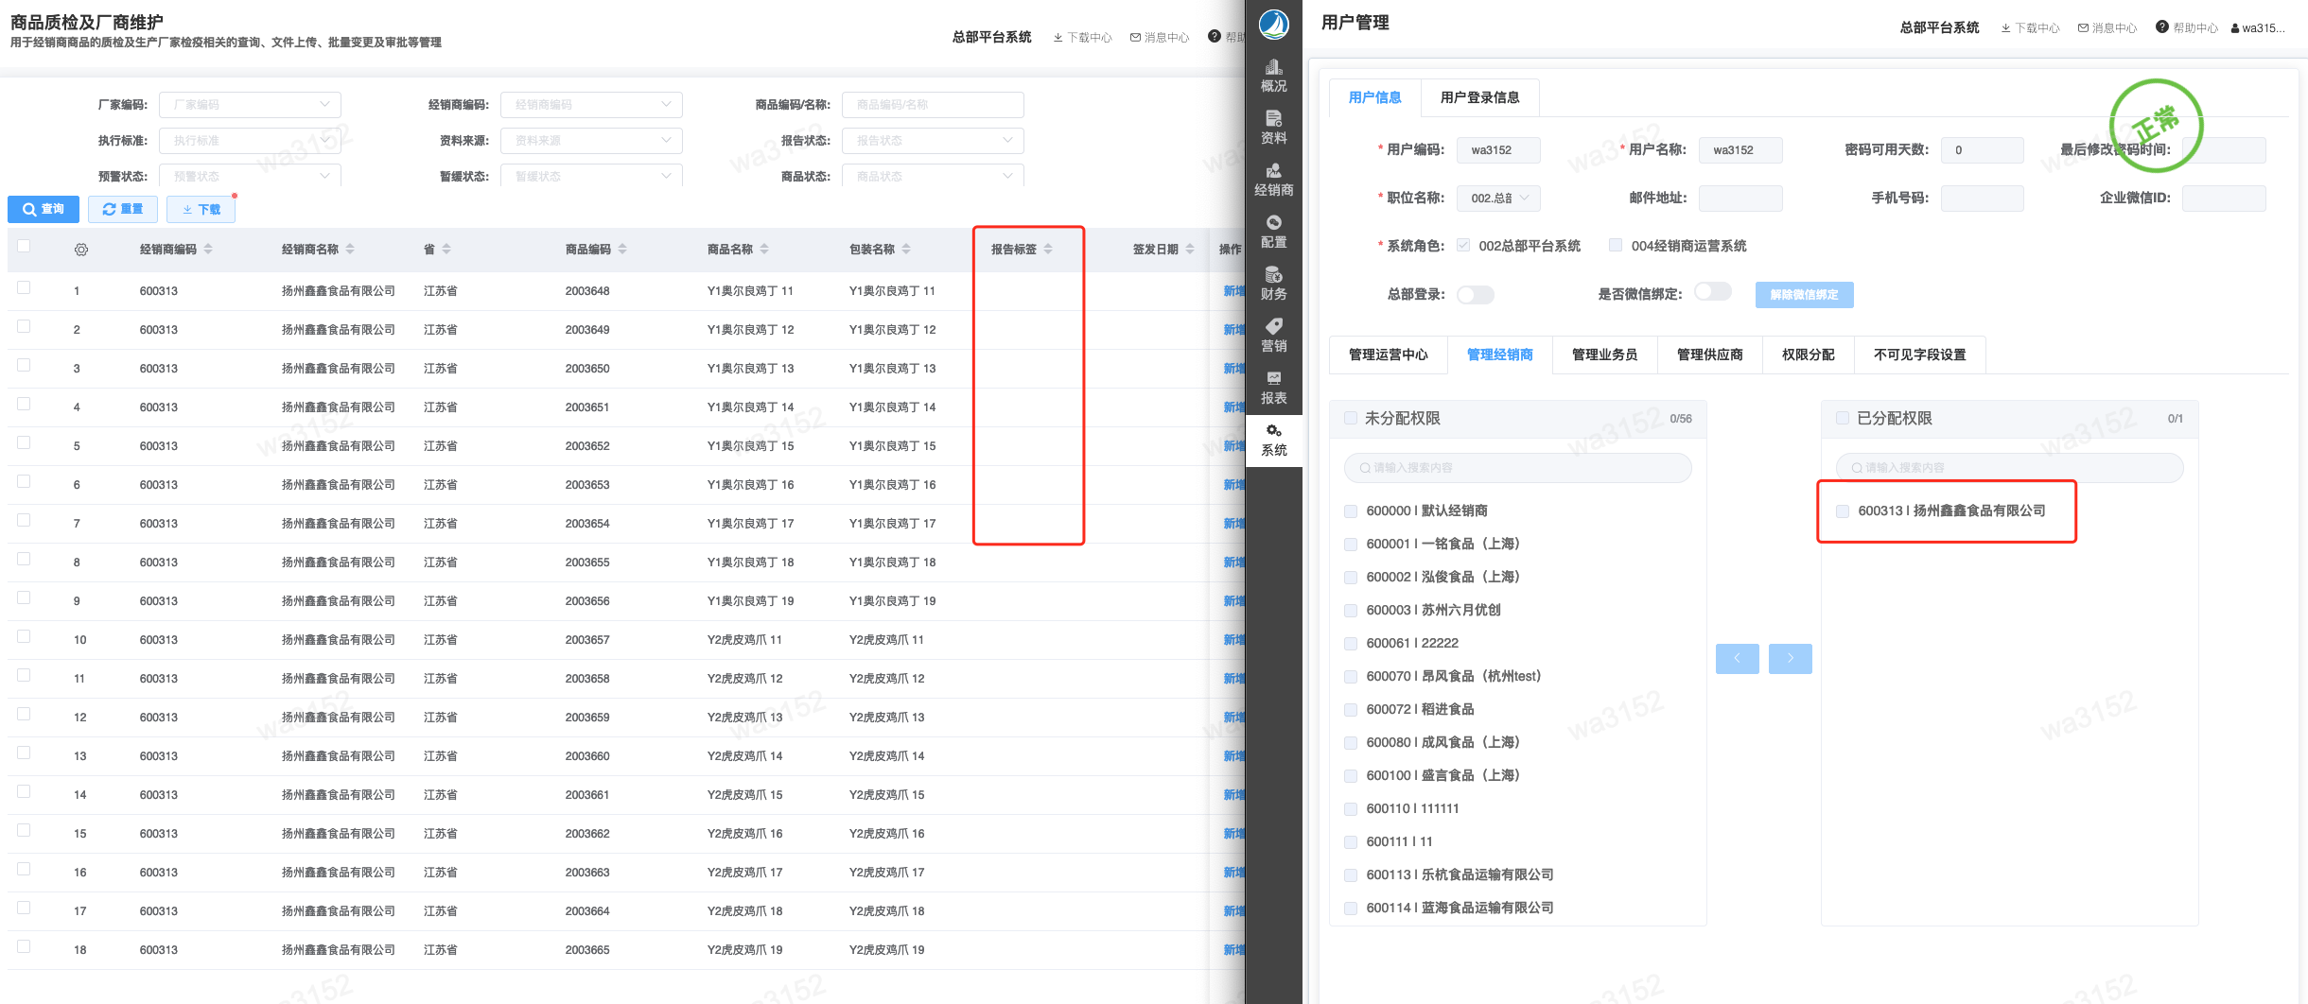
Task: Open the column settings gear in the table header
Action: coord(81,250)
